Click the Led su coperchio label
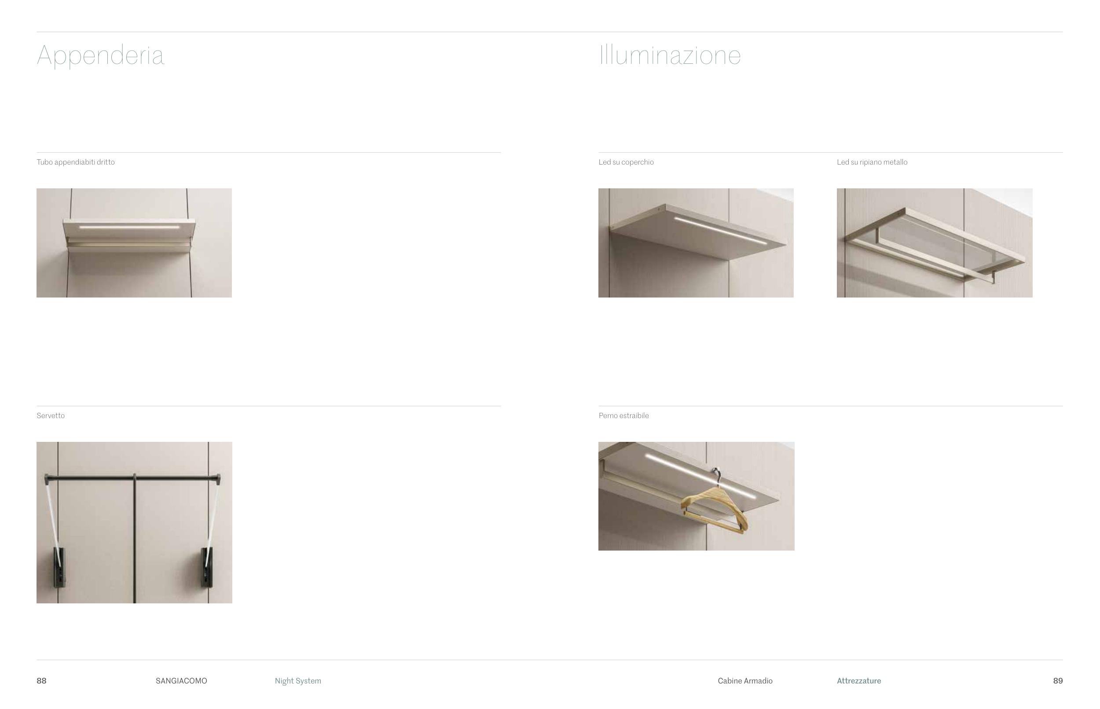This screenshot has width=1100, height=709. click(626, 162)
